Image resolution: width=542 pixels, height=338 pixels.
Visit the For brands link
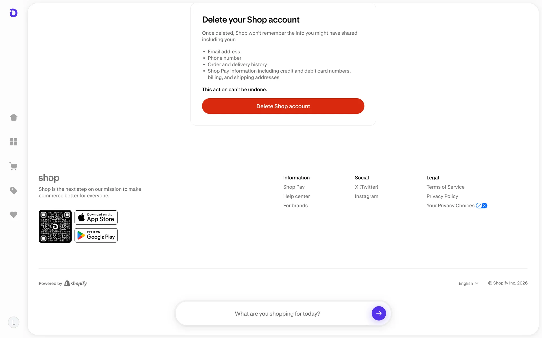coord(295,206)
